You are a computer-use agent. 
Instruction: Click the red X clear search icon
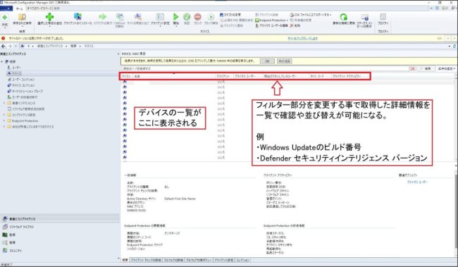coord(412,68)
